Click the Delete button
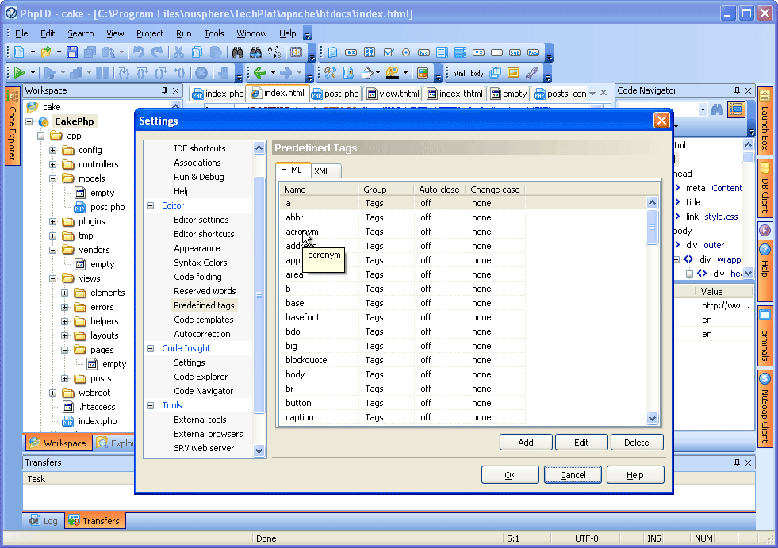The height and width of the screenshot is (548, 778). (637, 443)
